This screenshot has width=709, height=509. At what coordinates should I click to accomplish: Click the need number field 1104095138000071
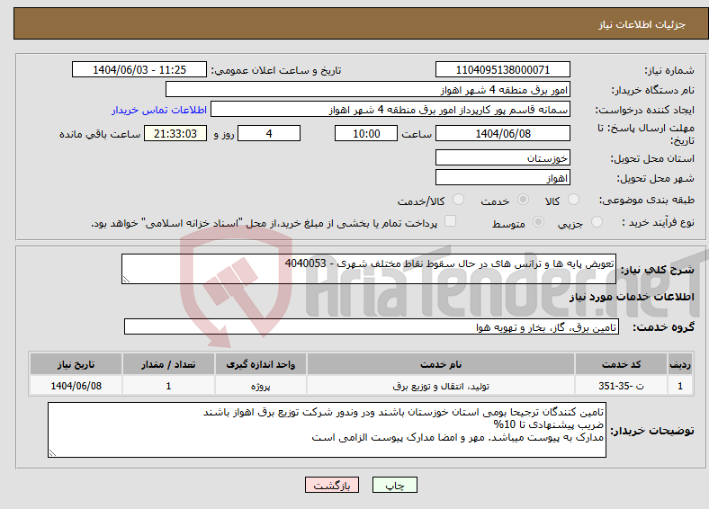tap(503, 69)
